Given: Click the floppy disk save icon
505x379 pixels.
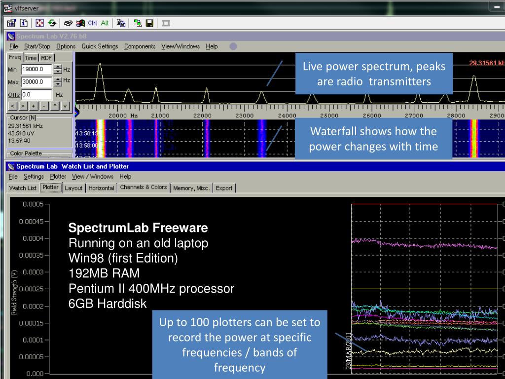Looking at the screenshot, I should (149, 23).
